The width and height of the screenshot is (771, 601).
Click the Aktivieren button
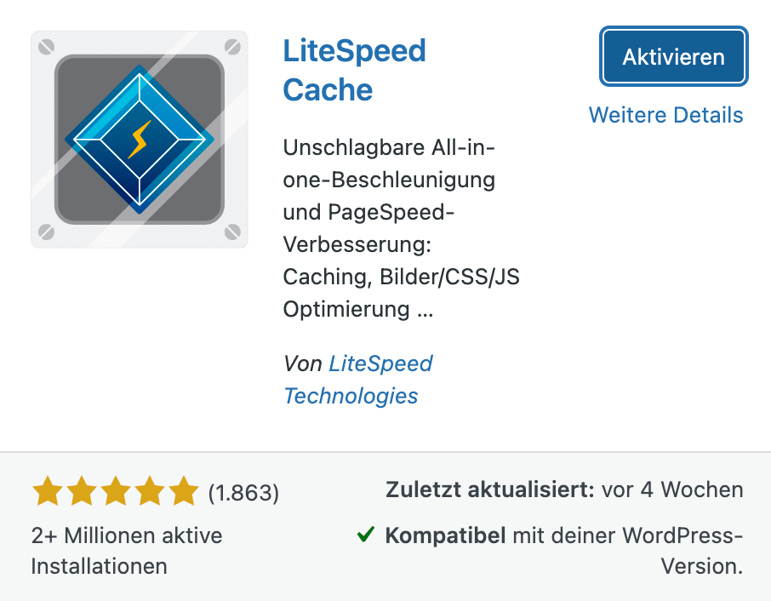click(674, 56)
